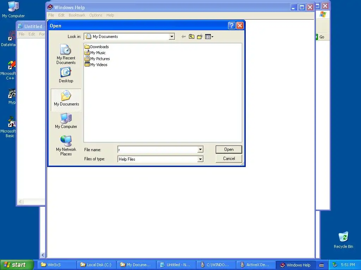361x270 pixels.
Task: Go back using the Open dialog's back arrow
Action: pos(183,37)
